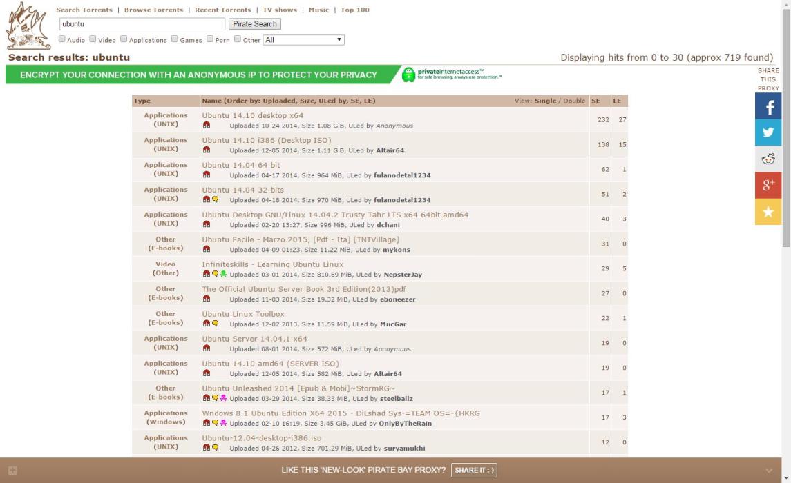Click magnet icon for Ubuntu 14.10 i386 Desktop ISO

tap(207, 150)
